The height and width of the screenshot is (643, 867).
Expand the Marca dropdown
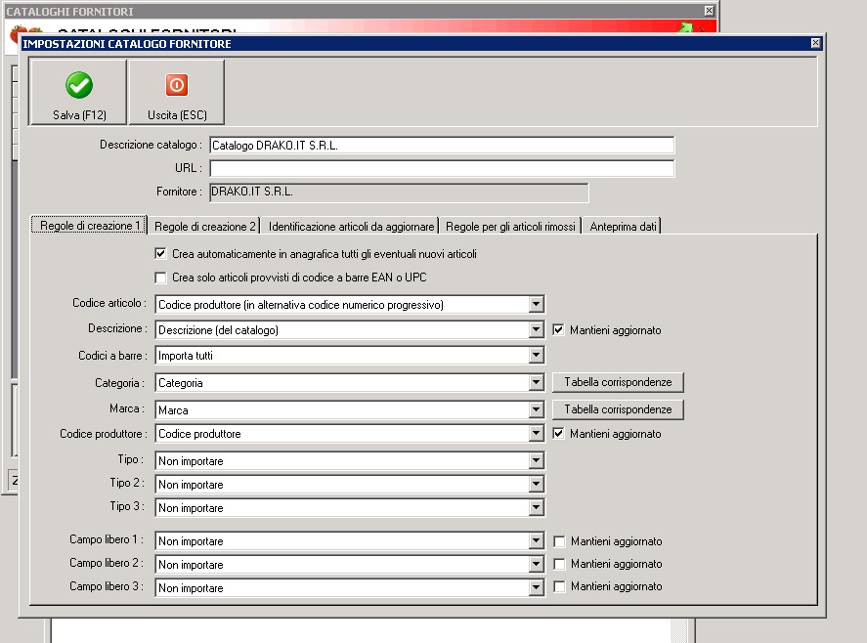pos(536,409)
